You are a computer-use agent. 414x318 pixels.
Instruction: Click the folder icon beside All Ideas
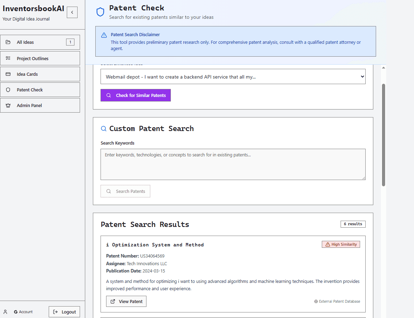tap(8, 42)
